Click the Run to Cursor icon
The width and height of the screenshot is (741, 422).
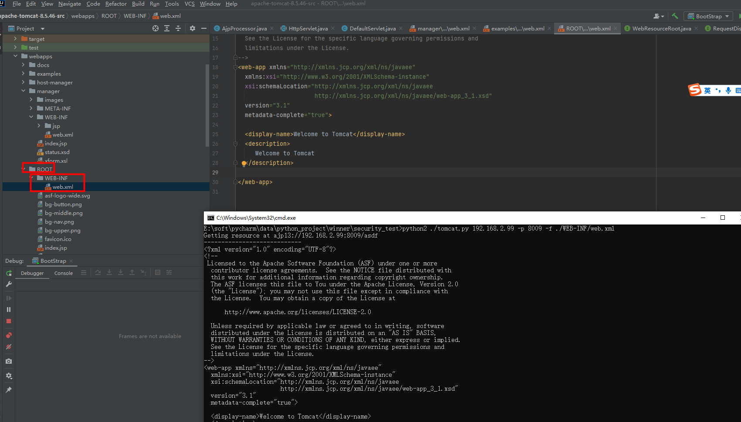(x=143, y=273)
